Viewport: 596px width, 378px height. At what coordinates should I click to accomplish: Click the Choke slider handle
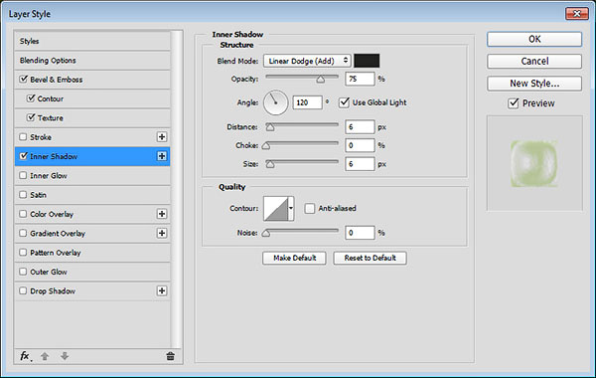[266, 145]
